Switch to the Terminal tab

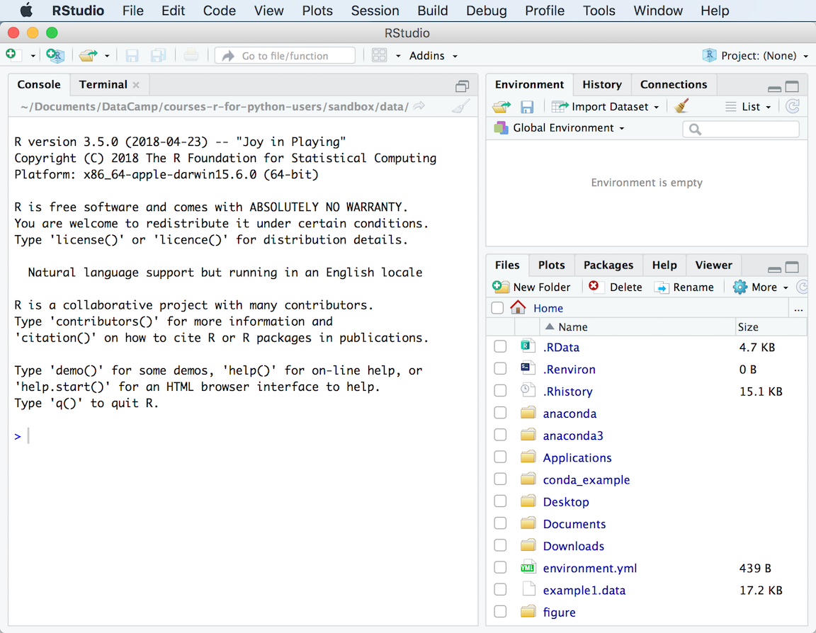point(103,85)
